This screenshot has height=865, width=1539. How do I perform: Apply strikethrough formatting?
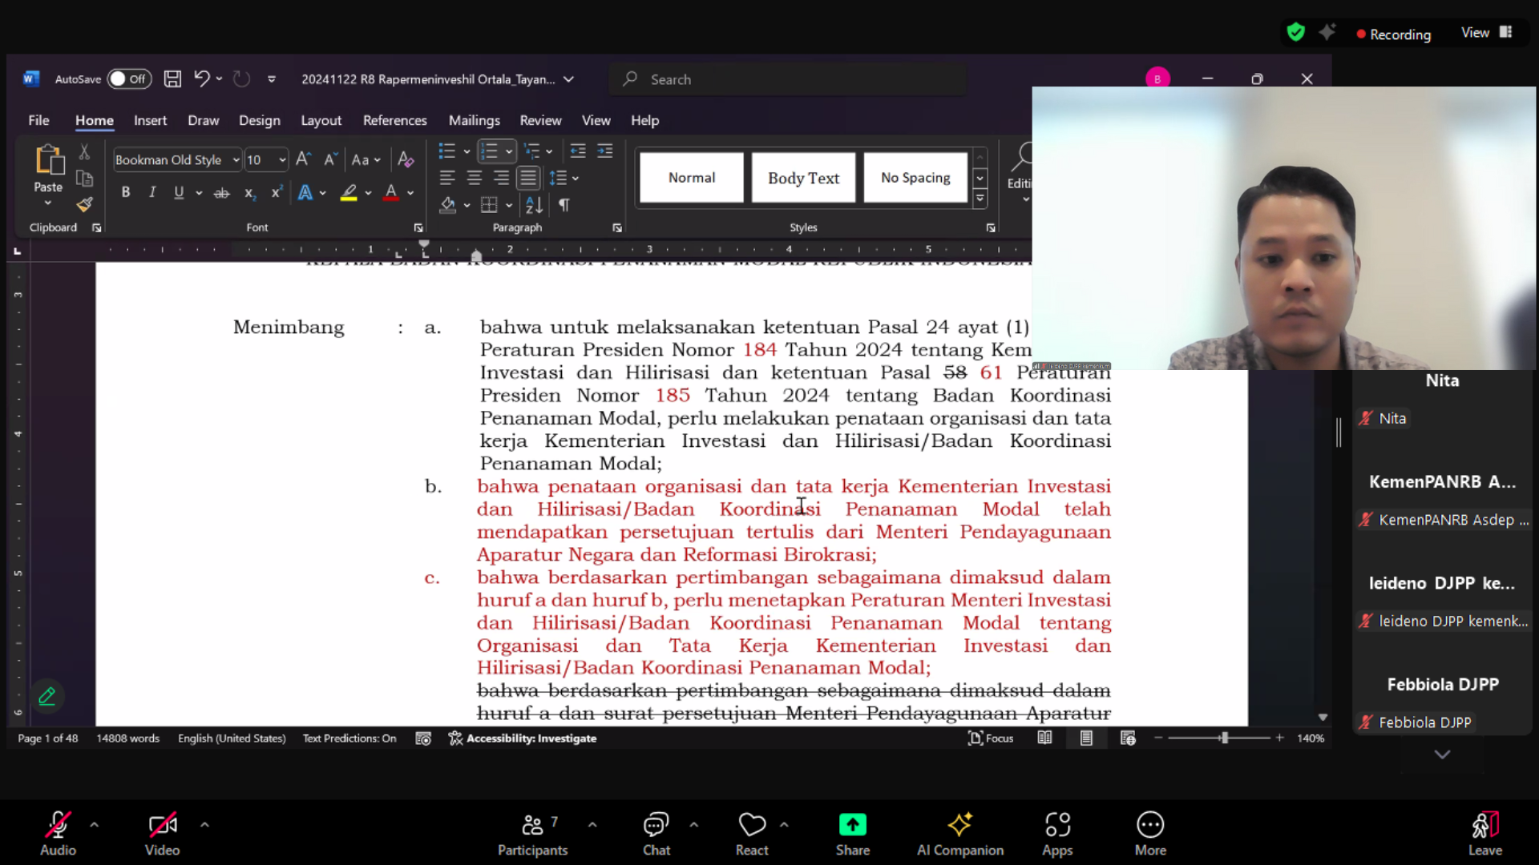(221, 193)
